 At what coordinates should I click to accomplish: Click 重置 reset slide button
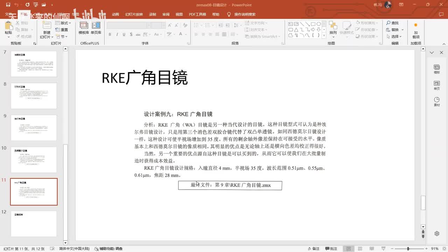click(62, 30)
